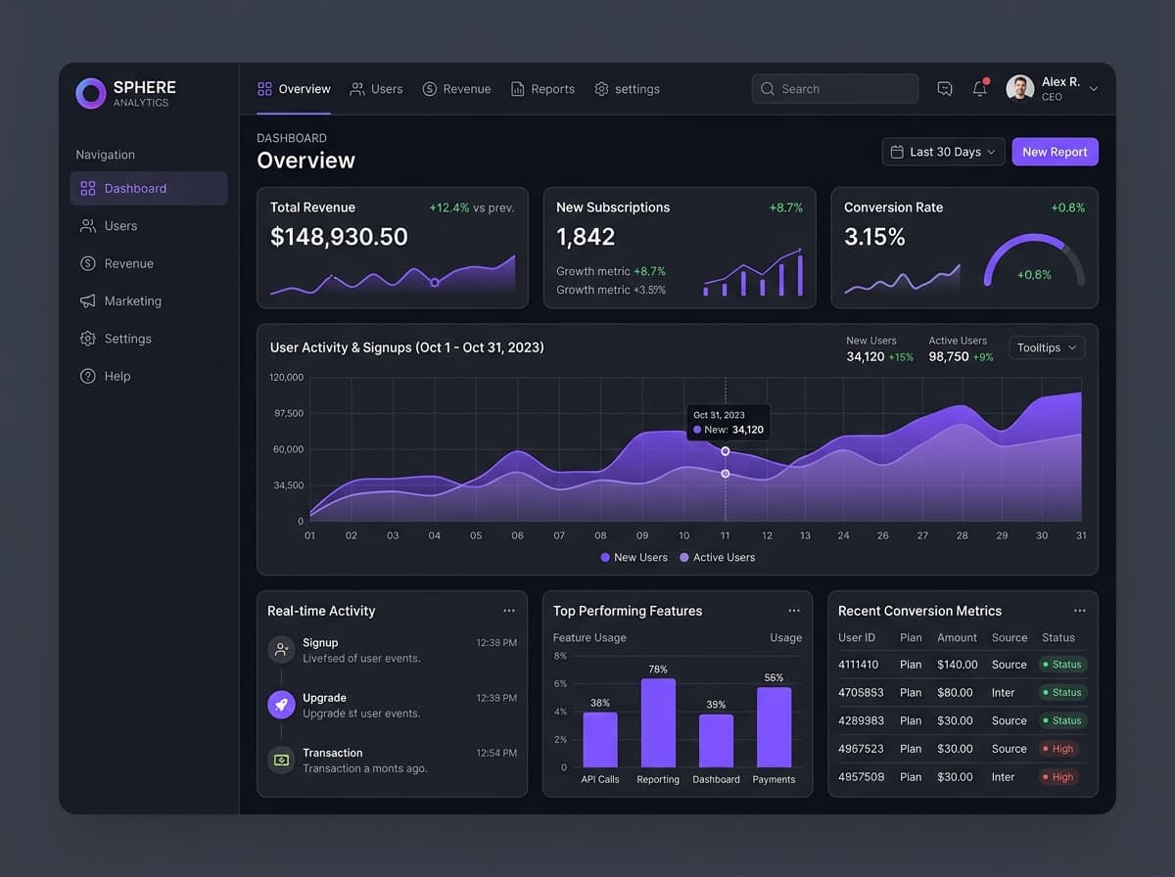1175x877 pixels.
Task: Open the settings top tab
Action: tap(627, 89)
